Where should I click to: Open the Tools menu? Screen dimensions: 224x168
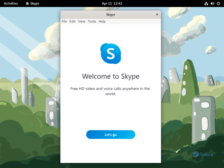[x=92, y=21]
